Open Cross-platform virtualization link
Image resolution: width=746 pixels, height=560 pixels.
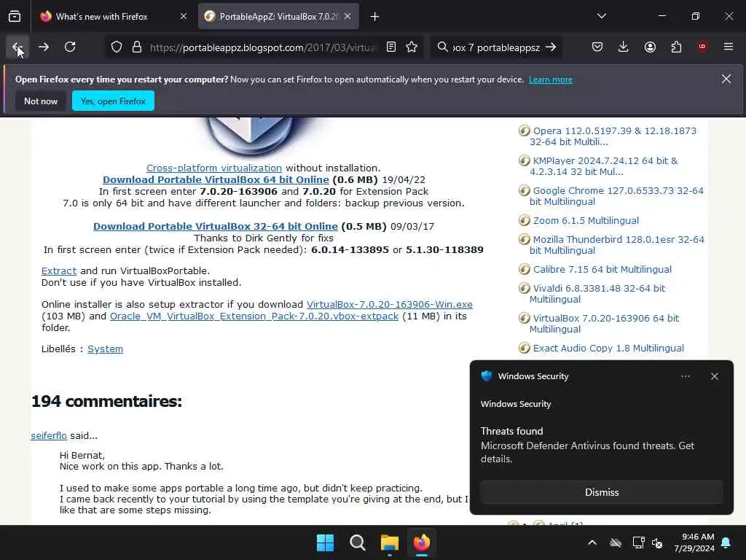coord(214,168)
